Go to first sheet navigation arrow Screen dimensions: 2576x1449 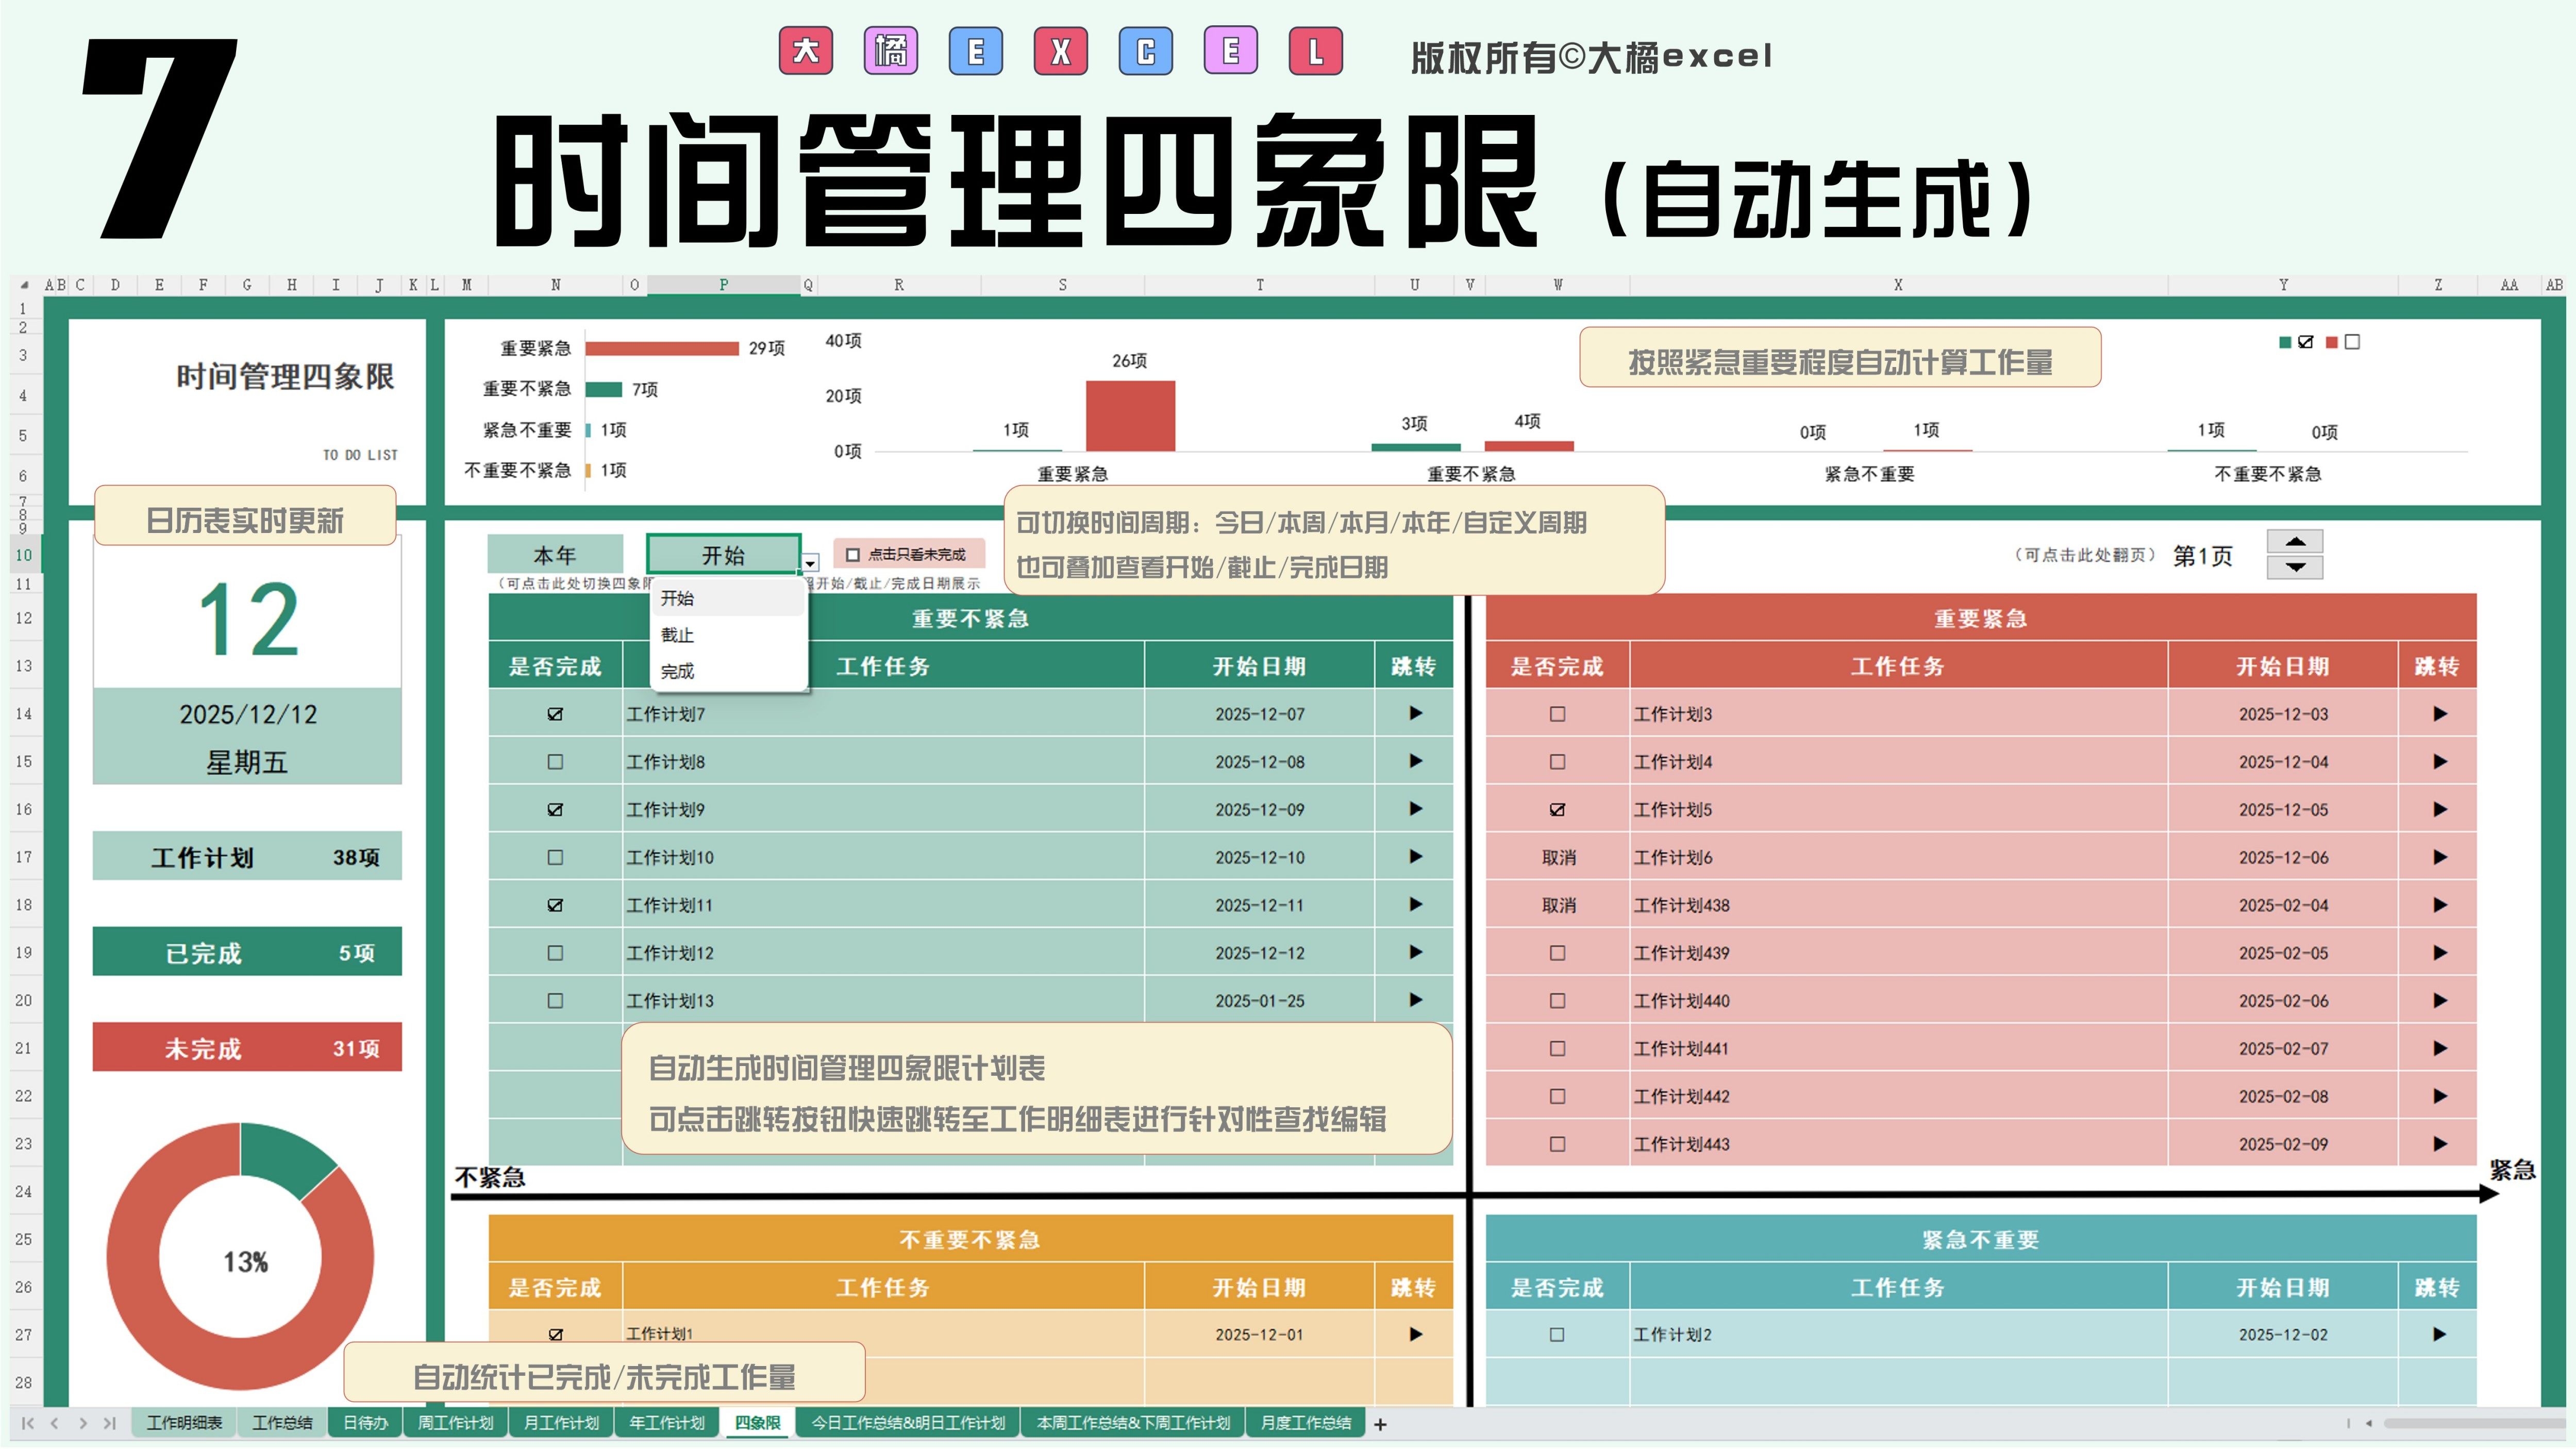[28, 1423]
